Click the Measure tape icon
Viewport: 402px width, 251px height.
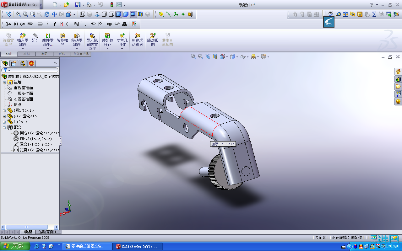coord(338,14)
